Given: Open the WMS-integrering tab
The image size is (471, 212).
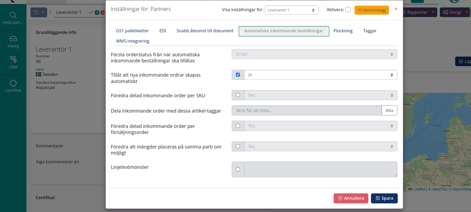Looking at the screenshot, I should point(132,41).
